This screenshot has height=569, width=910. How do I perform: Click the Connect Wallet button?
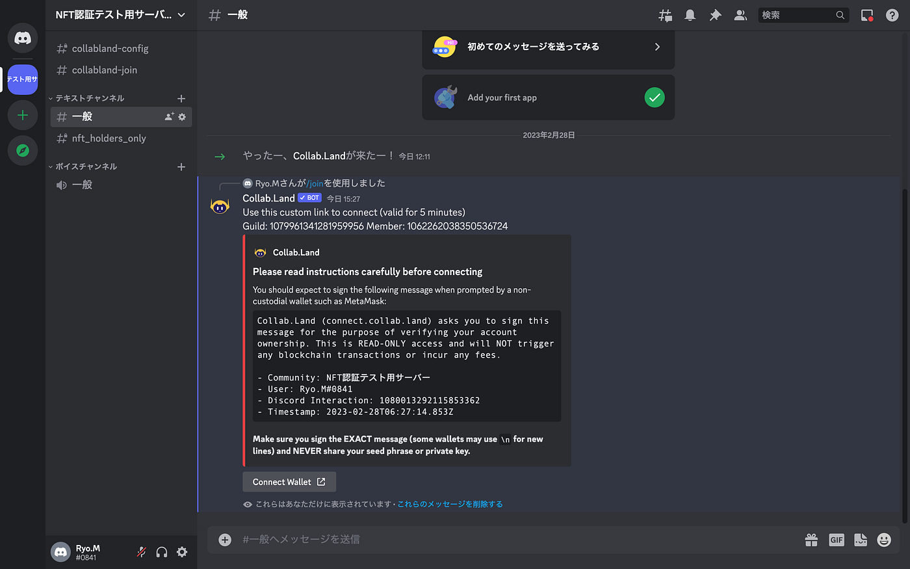(x=289, y=482)
